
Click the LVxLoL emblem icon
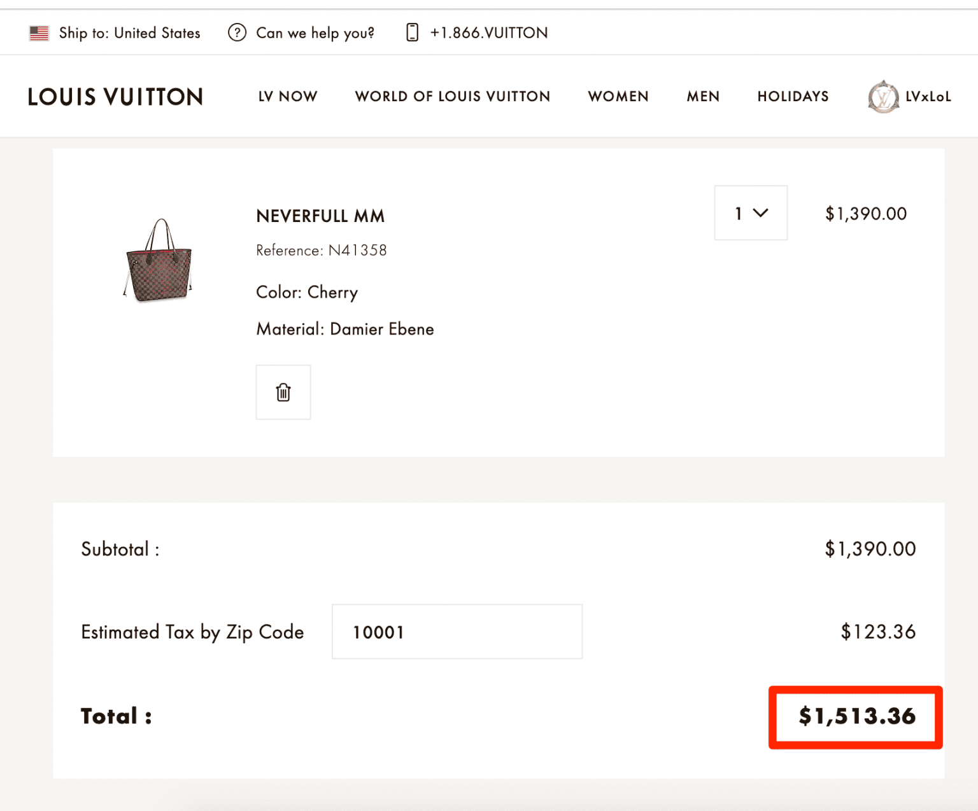(883, 97)
